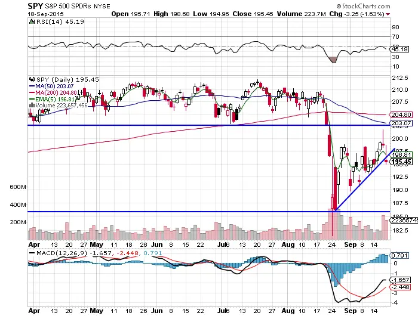Click the High 198.68 header value
This screenshot has width=418, height=316.
click(171, 14)
